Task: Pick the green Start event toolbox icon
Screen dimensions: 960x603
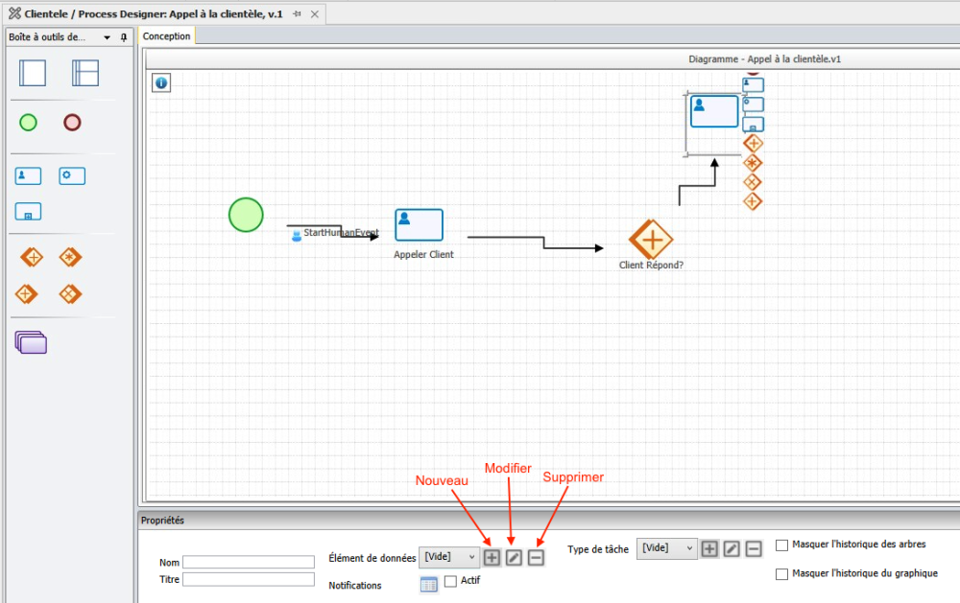Action: (x=28, y=123)
